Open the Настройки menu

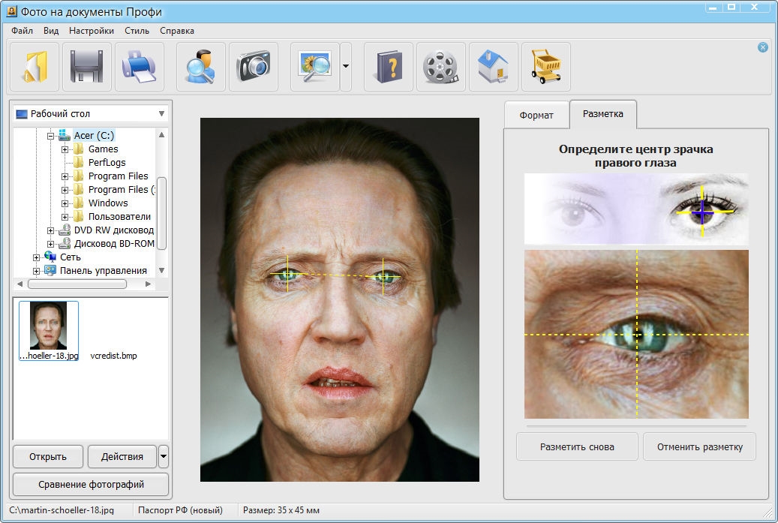[x=91, y=31]
